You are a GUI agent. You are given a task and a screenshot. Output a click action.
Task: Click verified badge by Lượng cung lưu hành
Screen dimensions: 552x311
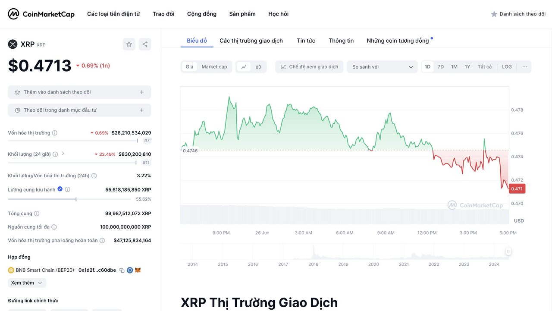click(60, 189)
